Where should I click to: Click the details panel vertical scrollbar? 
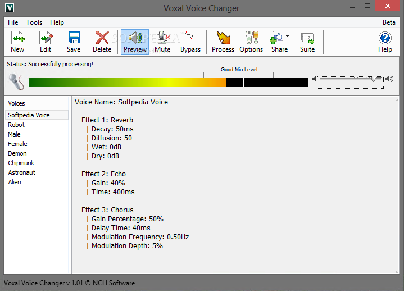[397, 185]
